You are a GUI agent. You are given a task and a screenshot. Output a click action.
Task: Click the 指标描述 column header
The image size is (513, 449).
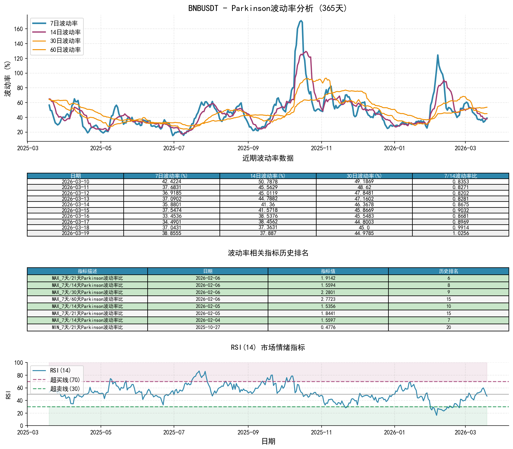click(87, 271)
